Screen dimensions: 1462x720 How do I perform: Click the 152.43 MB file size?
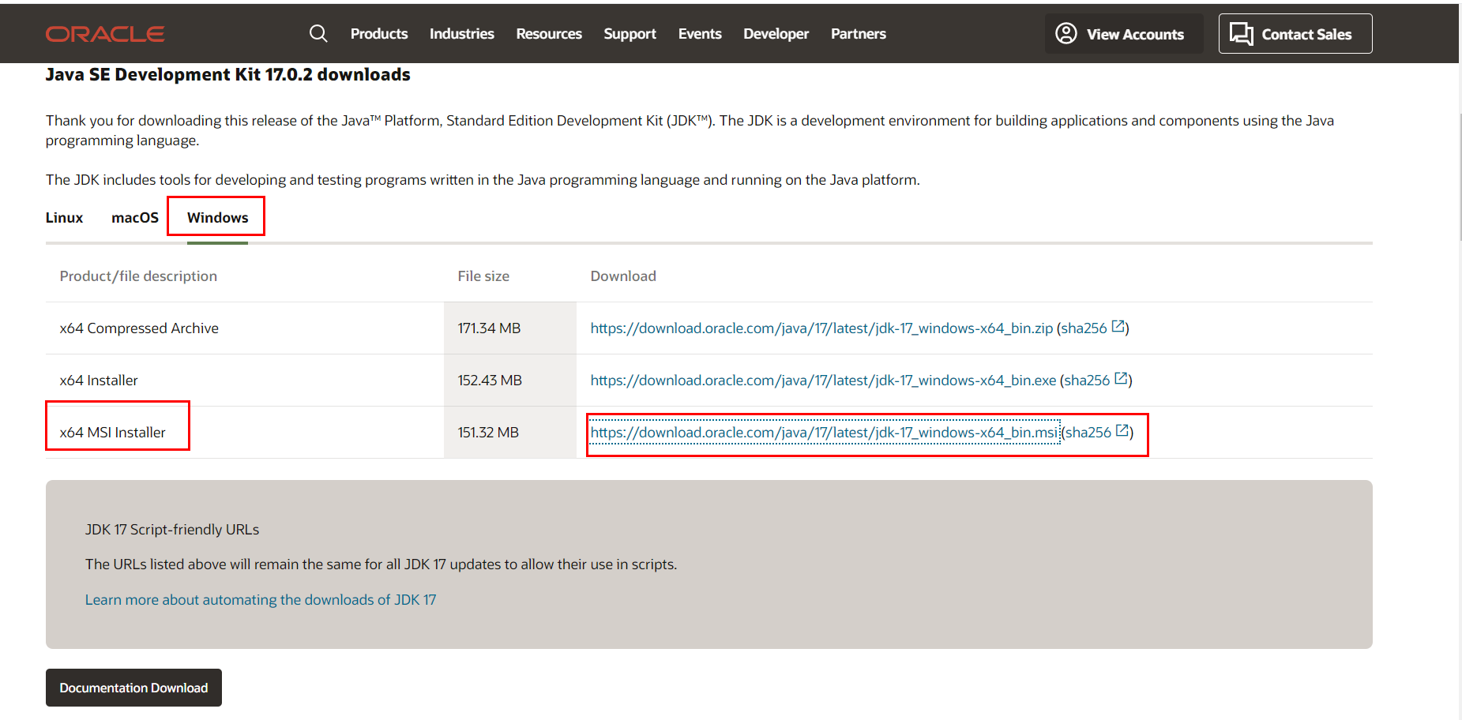490,381
